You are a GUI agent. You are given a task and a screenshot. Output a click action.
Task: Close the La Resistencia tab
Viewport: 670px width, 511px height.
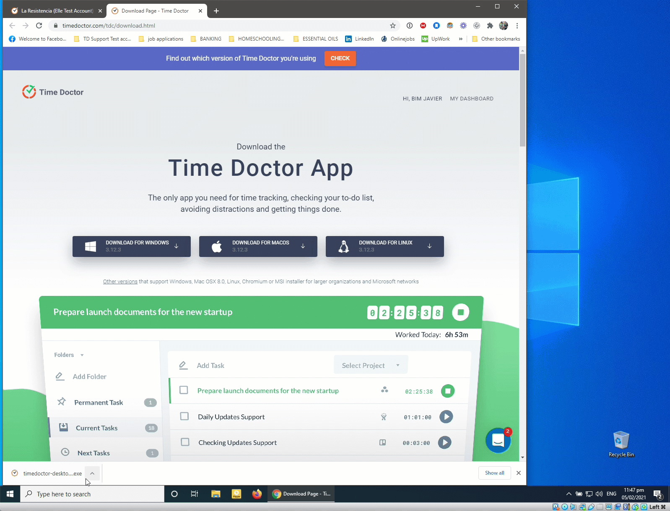pyautogui.click(x=100, y=11)
